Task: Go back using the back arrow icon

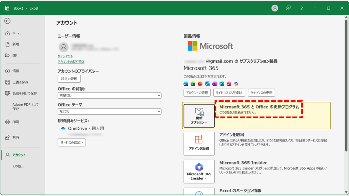Action: [x=7, y=21]
